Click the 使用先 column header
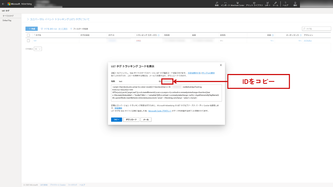 [223, 35]
